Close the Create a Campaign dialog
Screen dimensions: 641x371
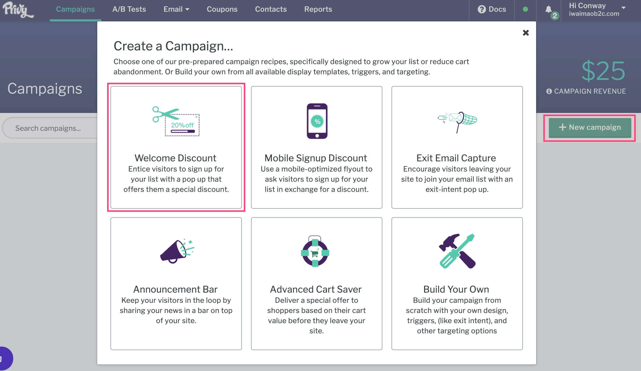(x=526, y=33)
